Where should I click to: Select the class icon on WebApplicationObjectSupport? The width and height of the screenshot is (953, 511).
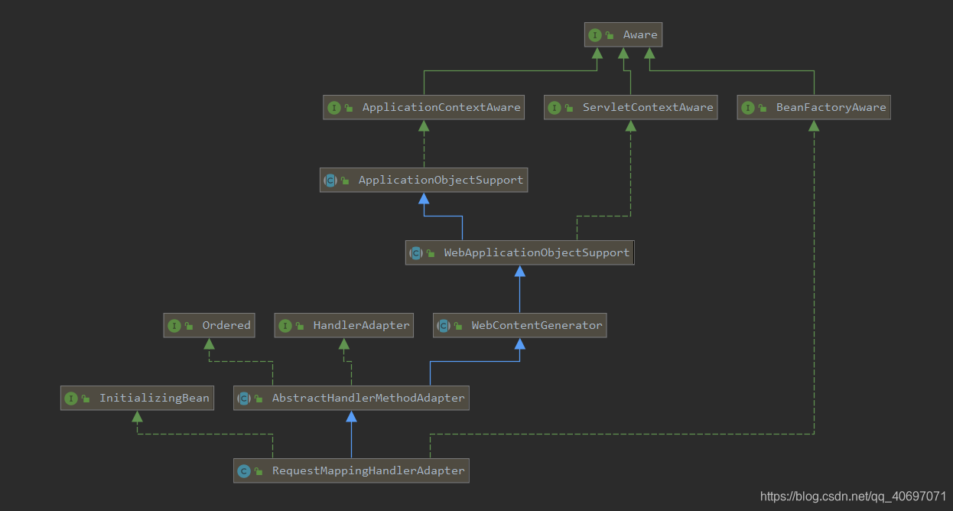[416, 252]
